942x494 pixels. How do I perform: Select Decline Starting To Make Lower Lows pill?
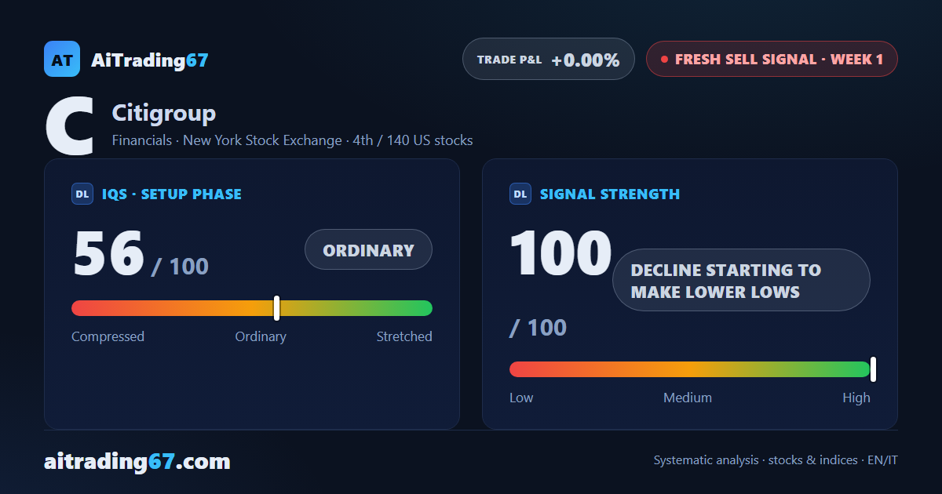[x=741, y=280]
